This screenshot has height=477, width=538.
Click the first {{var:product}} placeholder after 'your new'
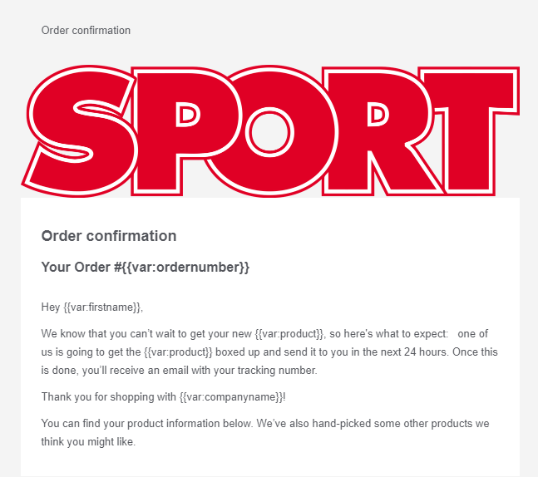click(289, 334)
